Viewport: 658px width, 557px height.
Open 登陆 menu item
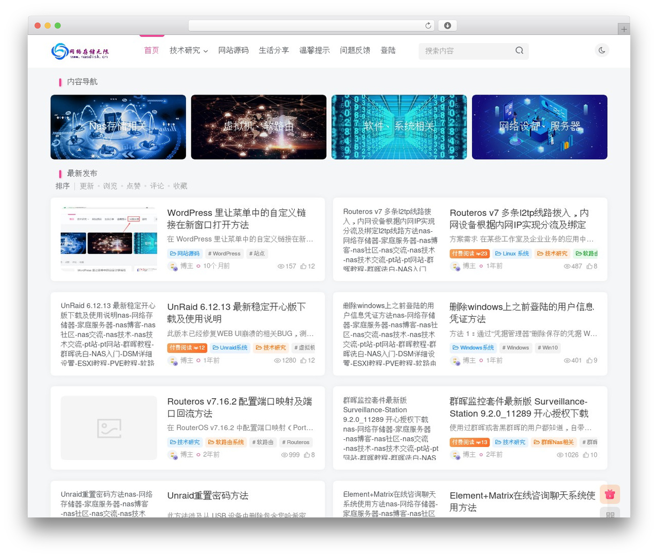[x=388, y=50]
